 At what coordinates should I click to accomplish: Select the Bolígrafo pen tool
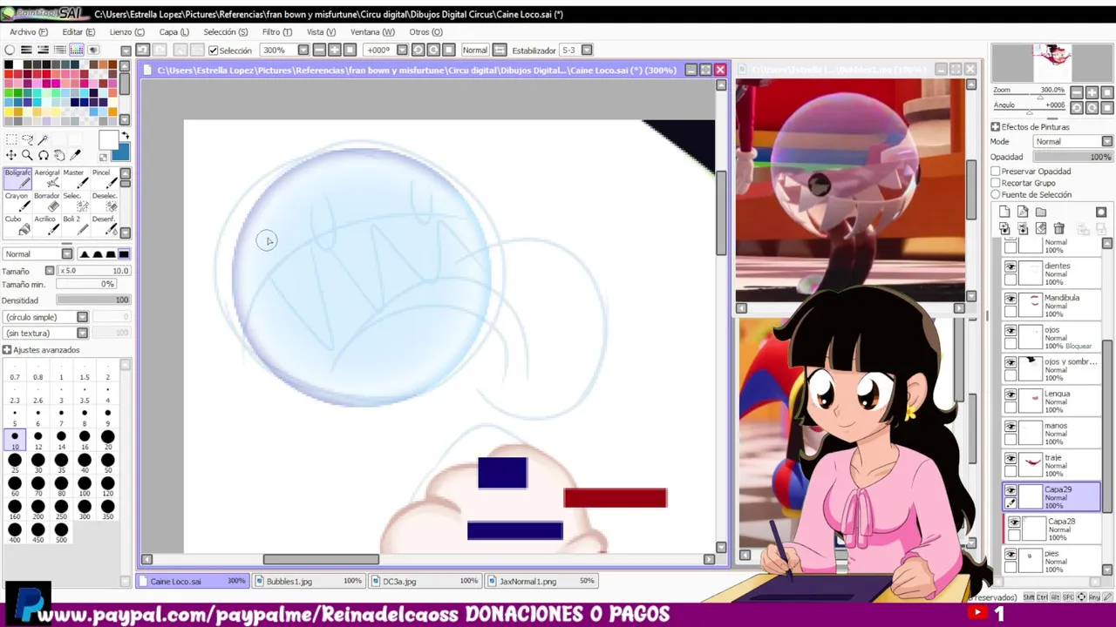tap(17, 179)
